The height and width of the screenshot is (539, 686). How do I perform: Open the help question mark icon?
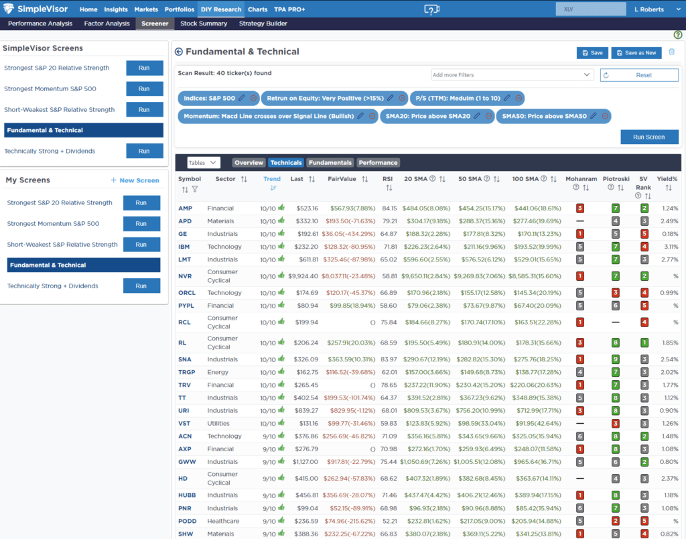(x=677, y=35)
